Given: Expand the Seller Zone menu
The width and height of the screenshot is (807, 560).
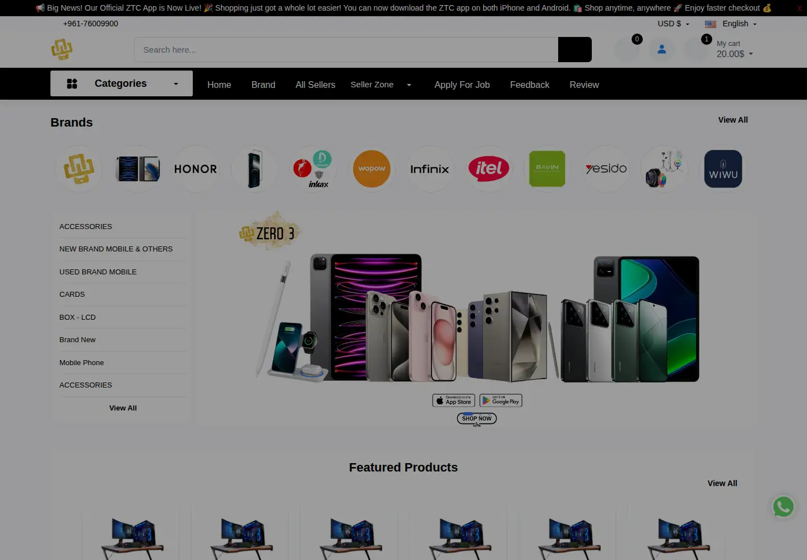Looking at the screenshot, I should pyautogui.click(x=381, y=85).
